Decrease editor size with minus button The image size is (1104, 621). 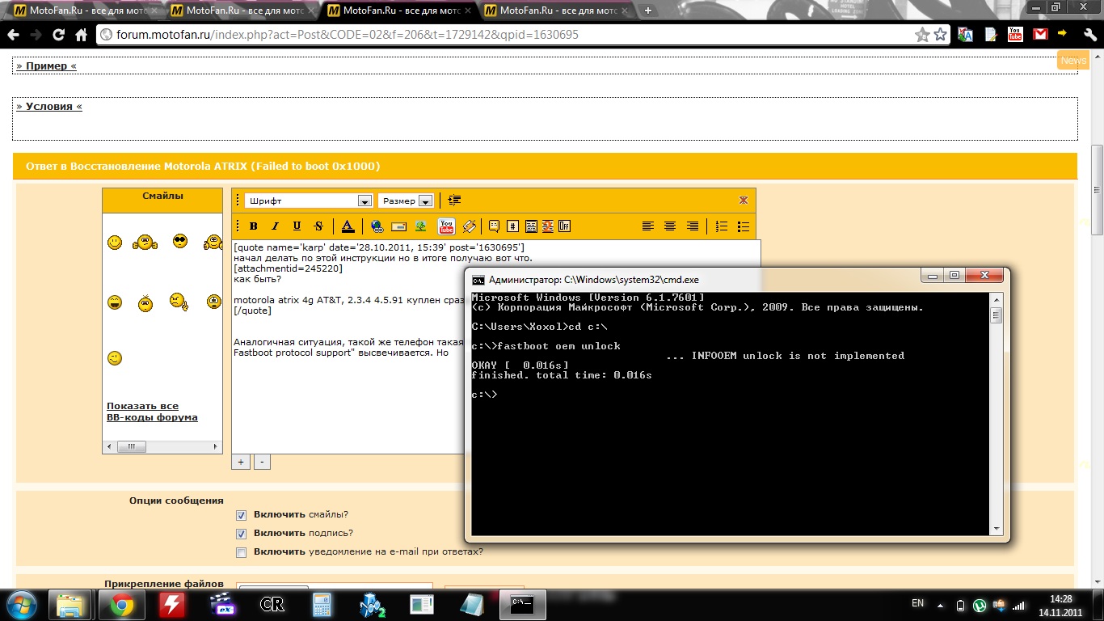point(262,462)
